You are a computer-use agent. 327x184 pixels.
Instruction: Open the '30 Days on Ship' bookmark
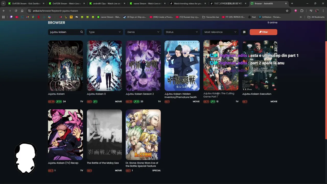pos(135,17)
